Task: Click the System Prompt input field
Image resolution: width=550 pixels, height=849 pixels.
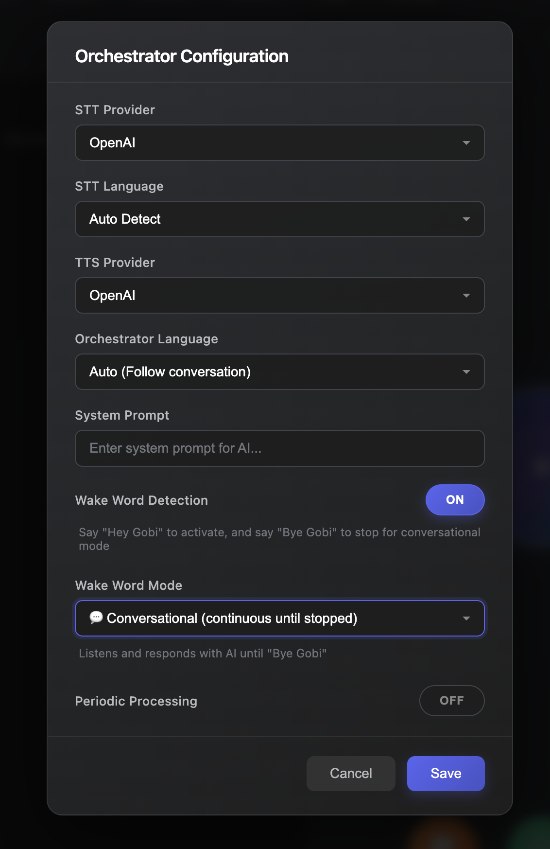Action: pos(279,448)
